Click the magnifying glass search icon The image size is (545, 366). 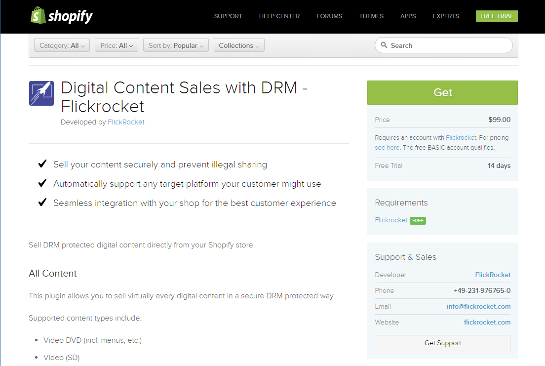click(x=384, y=45)
